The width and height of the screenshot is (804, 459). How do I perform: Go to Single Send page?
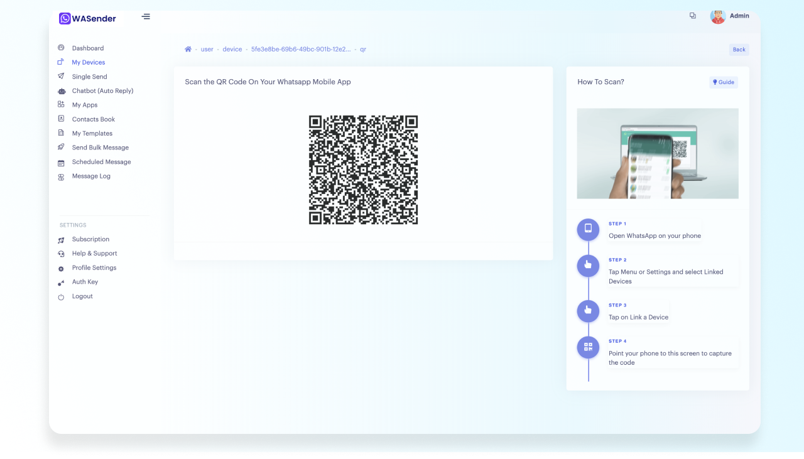click(90, 77)
